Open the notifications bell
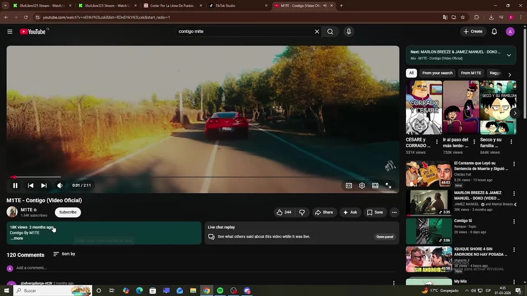The width and height of the screenshot is (527, 296). coord(494,32)
